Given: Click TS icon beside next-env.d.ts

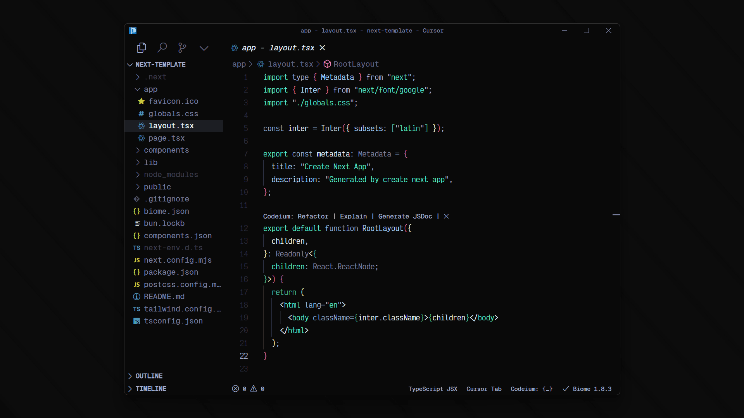Looking at the screenshot, I should pos(136,248).
